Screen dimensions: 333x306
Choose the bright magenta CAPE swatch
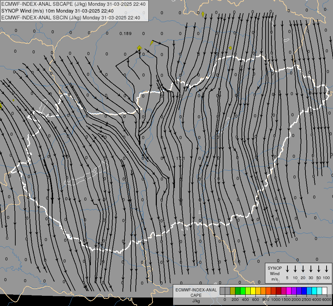[x=289, y=291]
